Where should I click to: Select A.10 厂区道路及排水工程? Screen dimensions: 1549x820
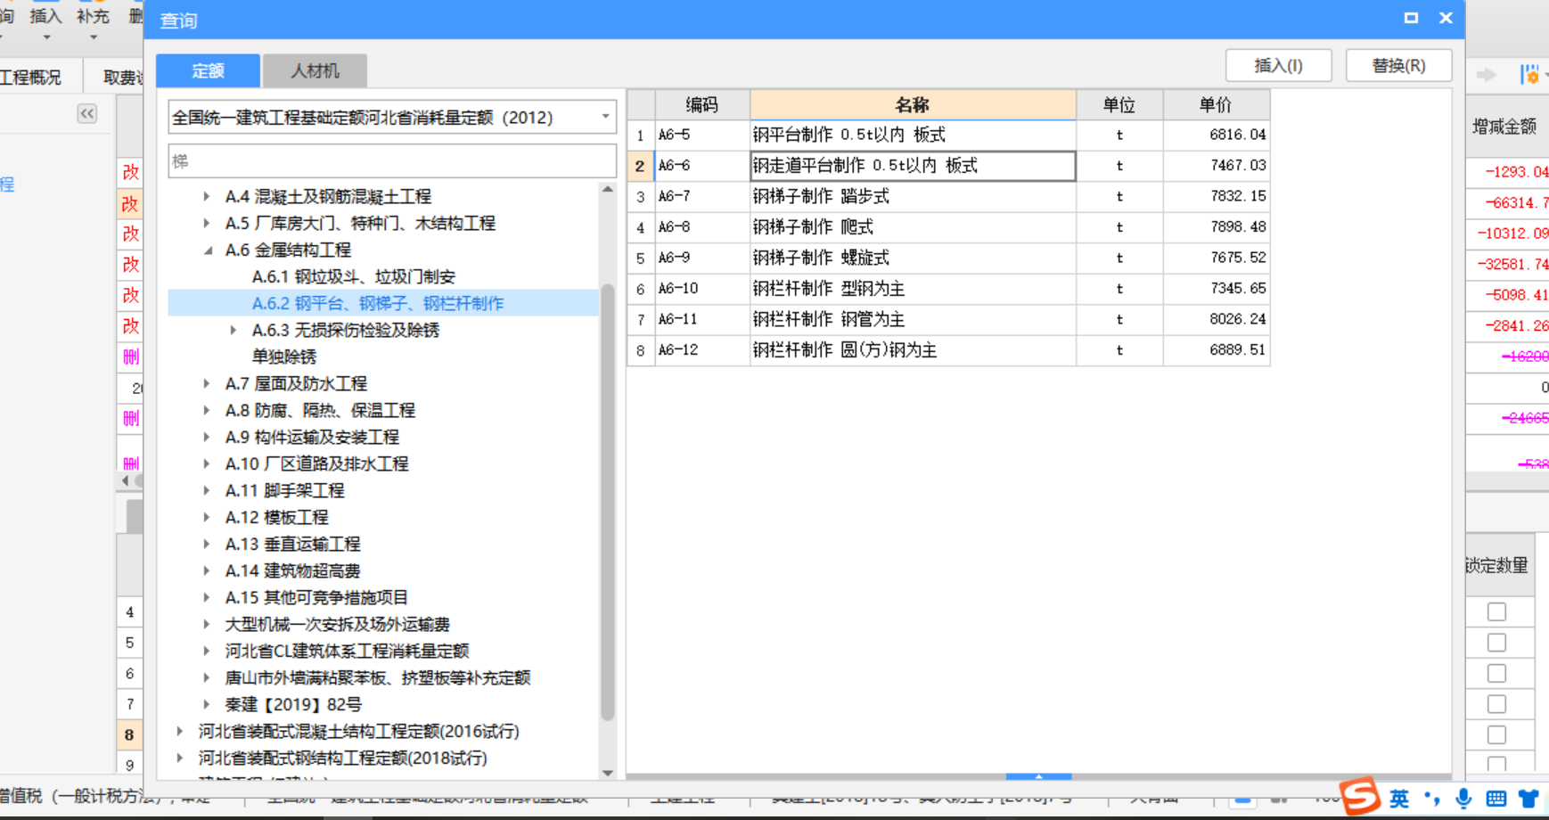click(316, 463)
